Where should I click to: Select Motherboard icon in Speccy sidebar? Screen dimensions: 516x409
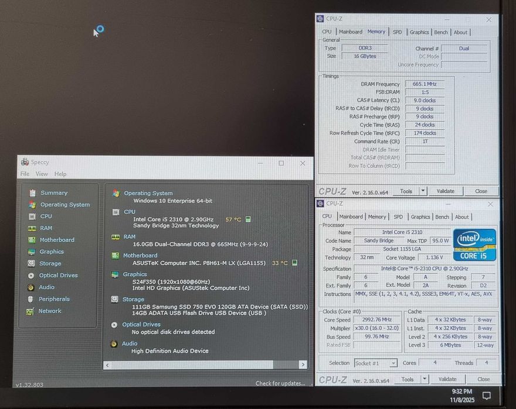tap(32, 240)
